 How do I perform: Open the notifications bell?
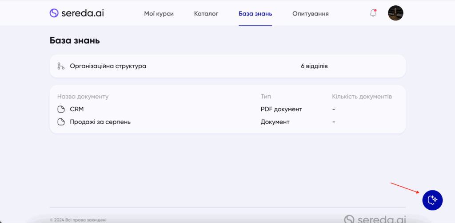[x=373, y=13]
